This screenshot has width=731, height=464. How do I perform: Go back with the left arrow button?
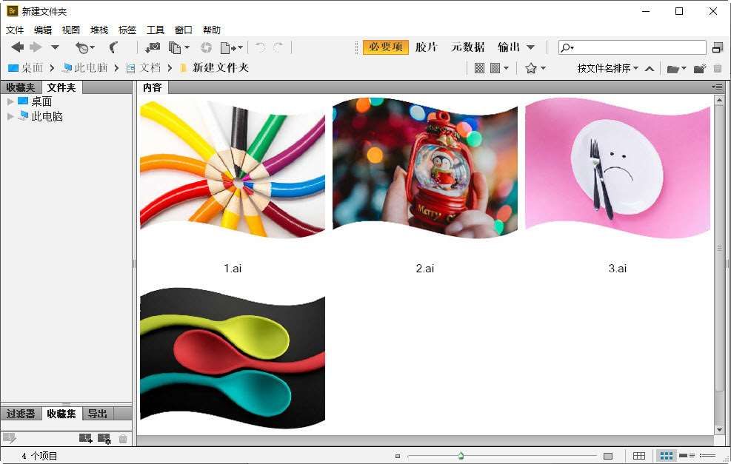click(x=17, y=47)
